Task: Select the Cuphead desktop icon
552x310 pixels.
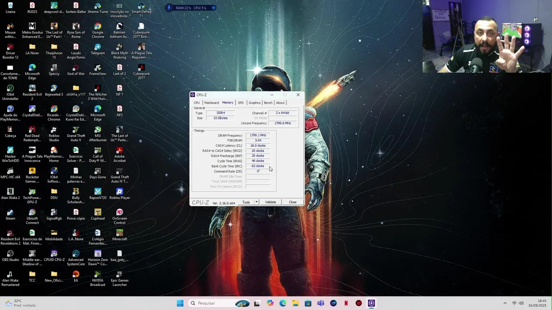Action: (98, 215)
